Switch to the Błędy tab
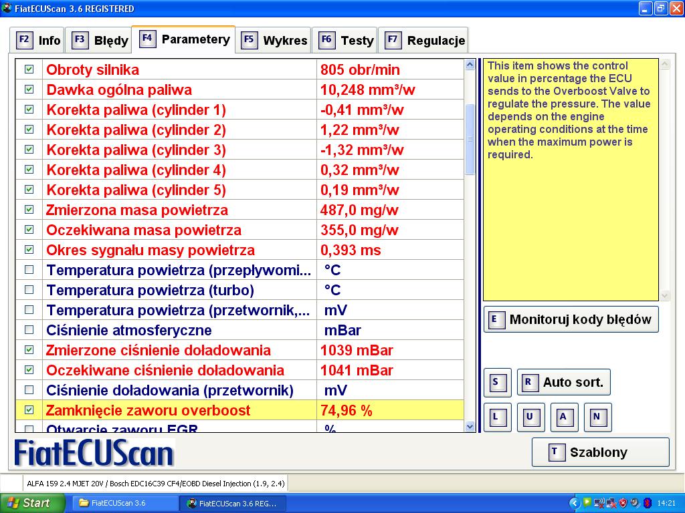The height and width of the screenshot is (513, 685). (x=100, y=40)
